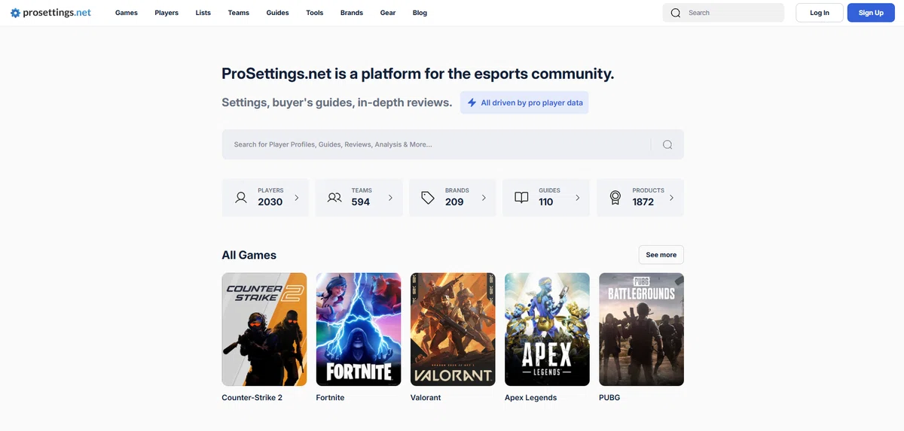
Task: Click the All Games heading
Action: click(249, 255)
